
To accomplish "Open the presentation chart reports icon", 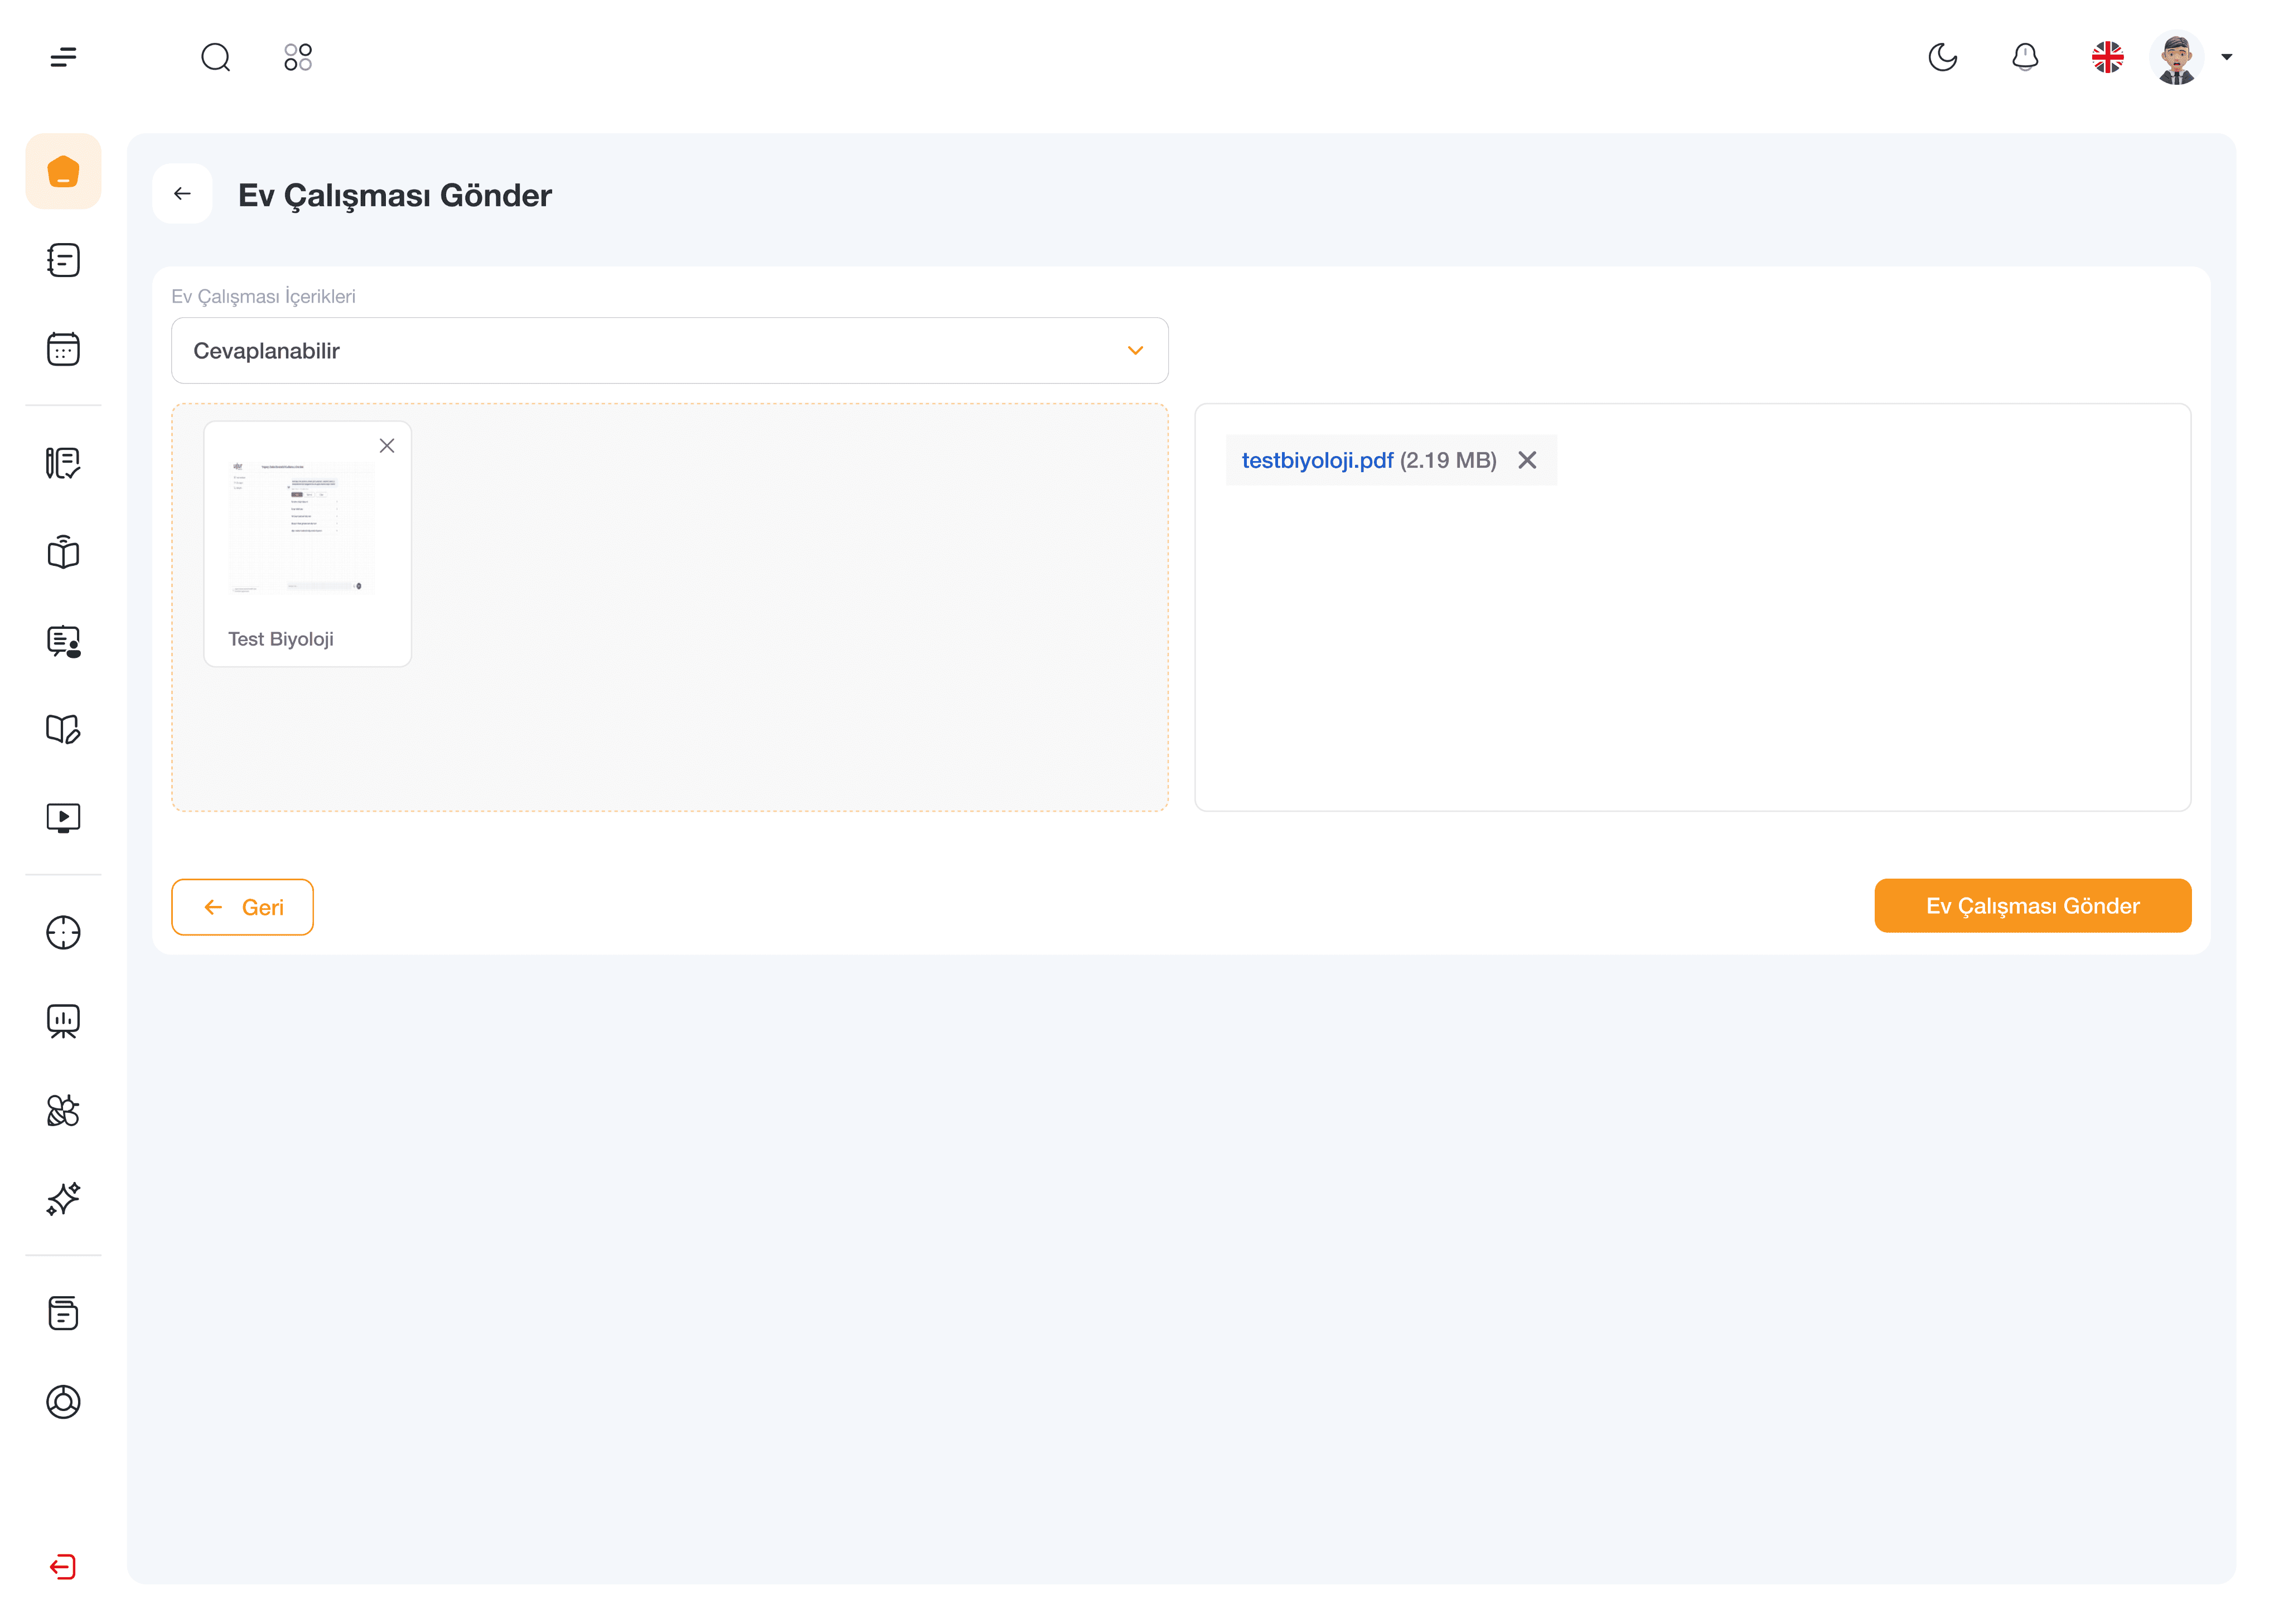I will pyautogui.click(x=63, y=1021).
